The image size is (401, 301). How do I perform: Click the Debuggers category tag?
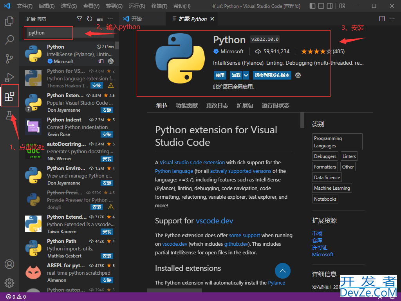pos(325,156)
